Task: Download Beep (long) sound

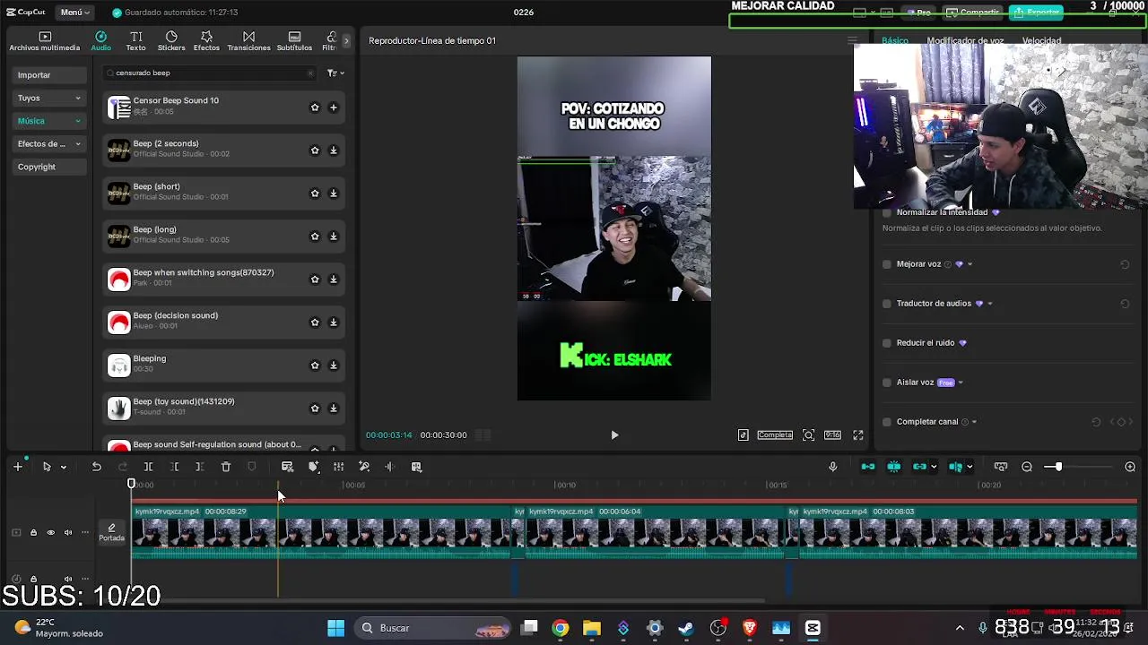Action: click(334, 236)
